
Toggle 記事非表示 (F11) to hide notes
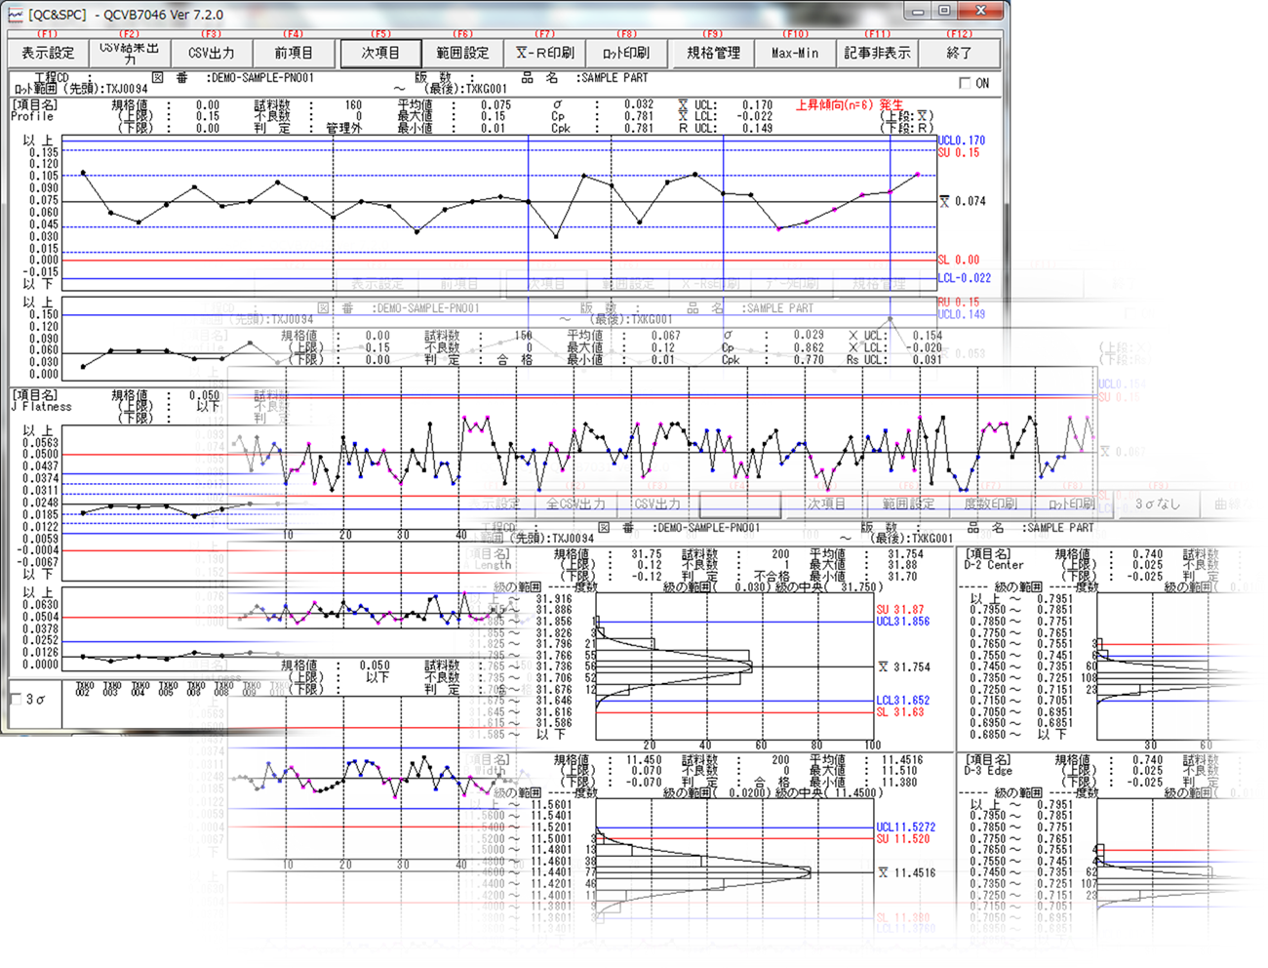(877, 54)
